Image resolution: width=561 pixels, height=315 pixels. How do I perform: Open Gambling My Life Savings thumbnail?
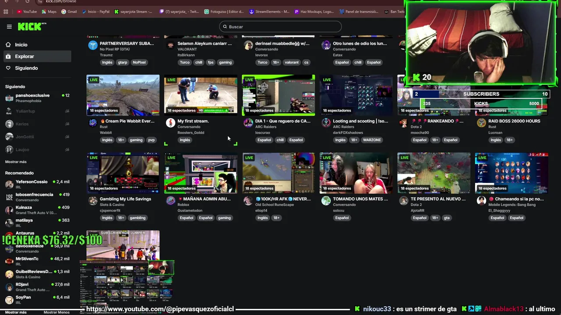tap(123, 173)
